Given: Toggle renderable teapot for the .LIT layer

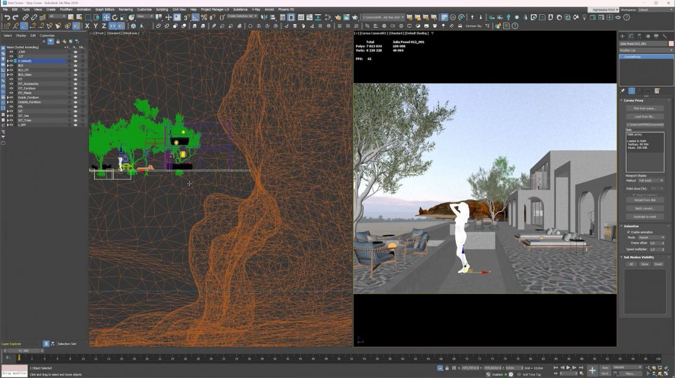Looking at the screenshot, I should coord(75,56).
